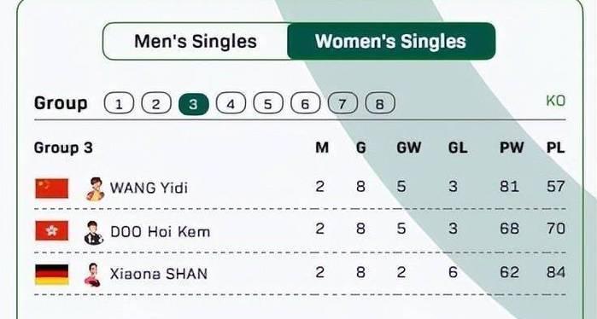Click the Hong Kong flag icon
Screen dimensions: 597x319
[52, 231]
